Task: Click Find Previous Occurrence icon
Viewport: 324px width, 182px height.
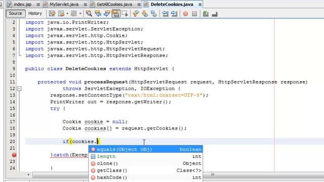Action: tap(98, 14)
